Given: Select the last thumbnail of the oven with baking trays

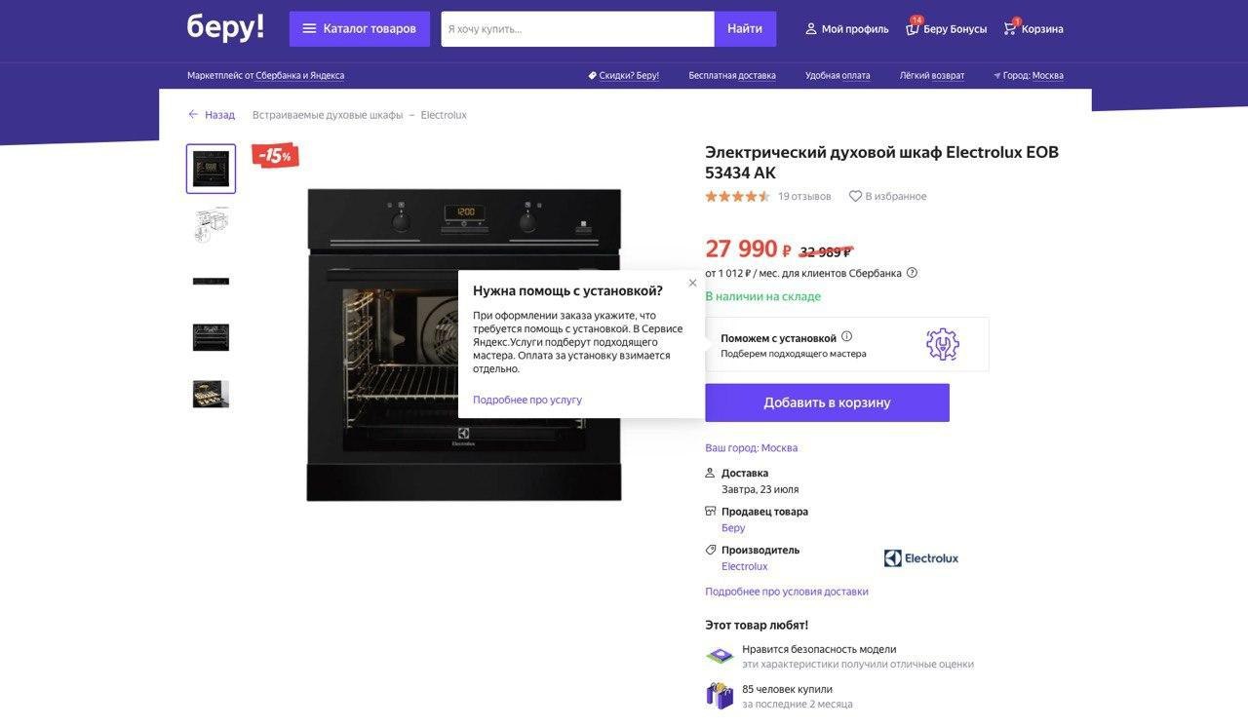Looking at the screenshot, I should [x=211, y=394].
